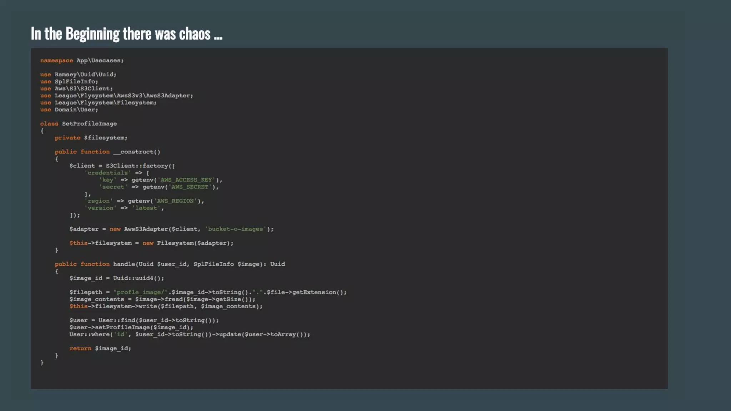
Task: Click the 'AWS_REGION' string
Action: (175, 201)
